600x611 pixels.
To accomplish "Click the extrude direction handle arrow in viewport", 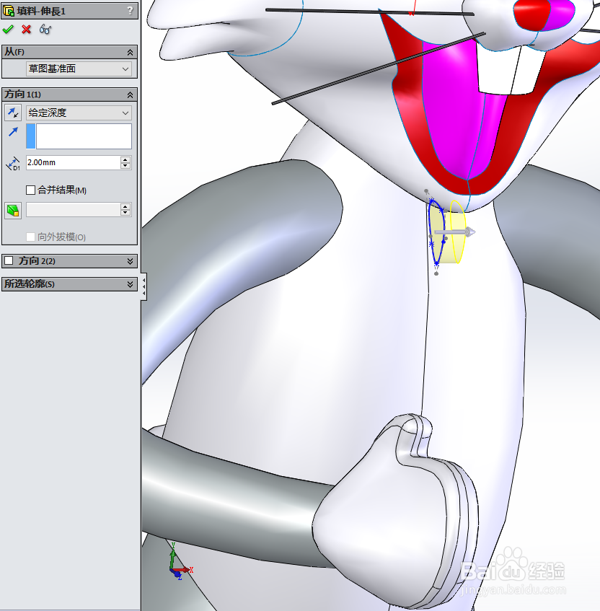I will point(455,232).
